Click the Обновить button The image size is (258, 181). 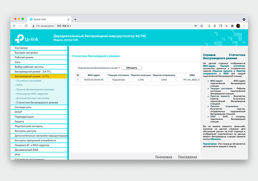[x=132, y=68]
